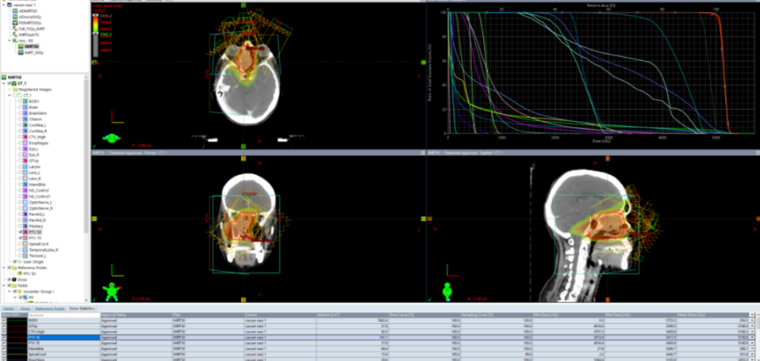Switch to the Dose tab
760x361 pixels.
click(25, 308)
